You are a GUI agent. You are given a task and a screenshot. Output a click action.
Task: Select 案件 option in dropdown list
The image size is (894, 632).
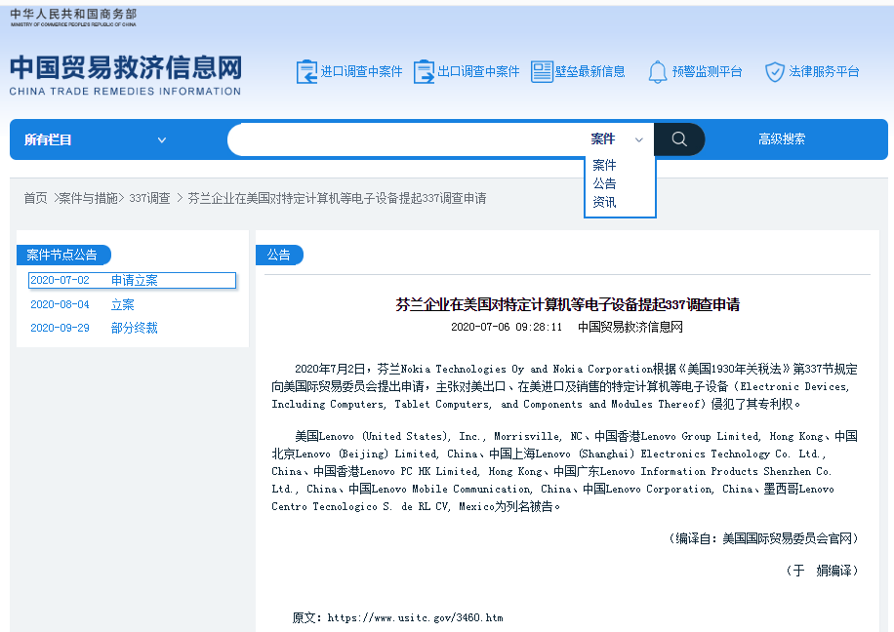604,165
